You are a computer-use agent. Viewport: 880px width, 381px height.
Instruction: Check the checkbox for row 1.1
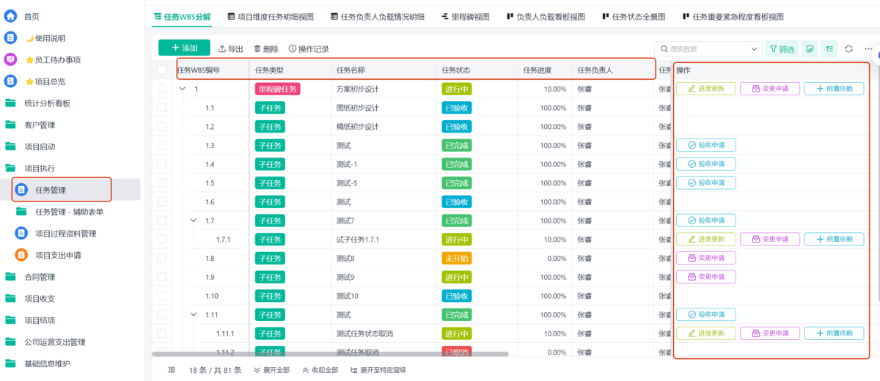tap(162, 108)
